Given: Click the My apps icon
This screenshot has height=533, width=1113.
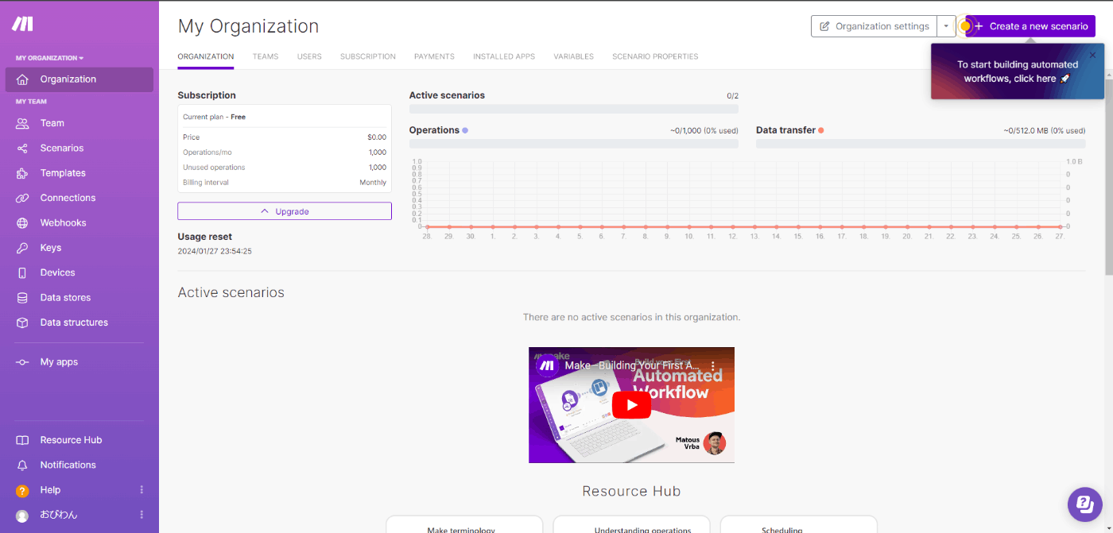Looking at the screenshot, I should point(22,362).
